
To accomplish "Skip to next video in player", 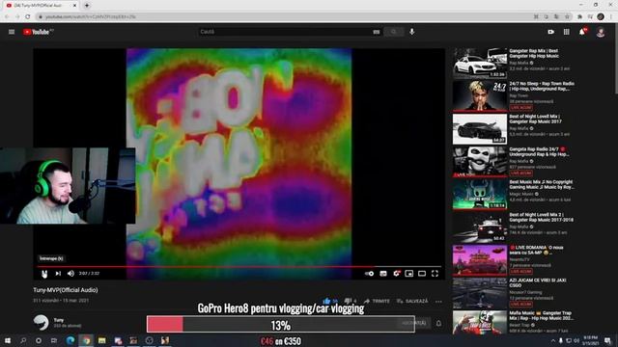I will (x=58, y=274).
